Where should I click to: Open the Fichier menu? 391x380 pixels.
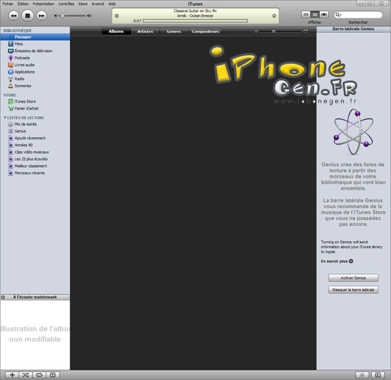click(8, 4)
